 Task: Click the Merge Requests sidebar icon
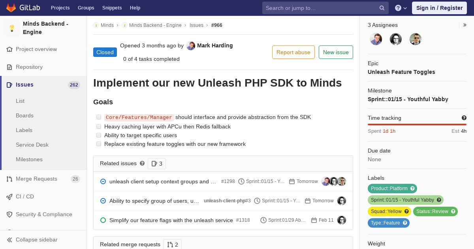[x=9, y=179]
